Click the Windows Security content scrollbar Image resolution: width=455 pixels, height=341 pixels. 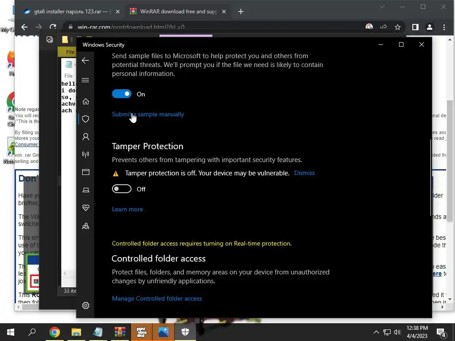[x=431, y=178]
